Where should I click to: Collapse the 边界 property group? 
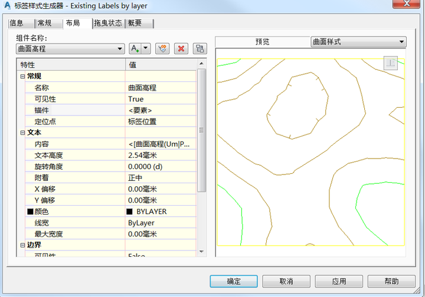pos(22,245)
